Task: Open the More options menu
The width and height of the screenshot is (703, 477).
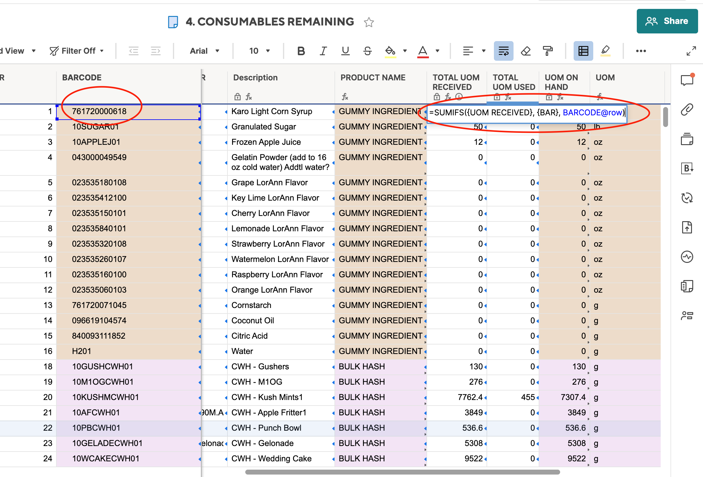Action: tap(641, 51)
